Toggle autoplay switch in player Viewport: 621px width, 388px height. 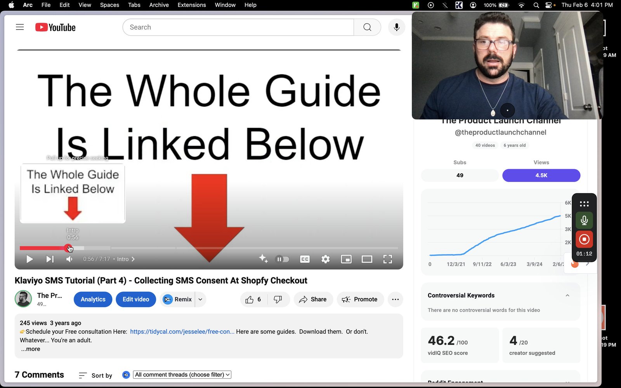click(282, 259)
